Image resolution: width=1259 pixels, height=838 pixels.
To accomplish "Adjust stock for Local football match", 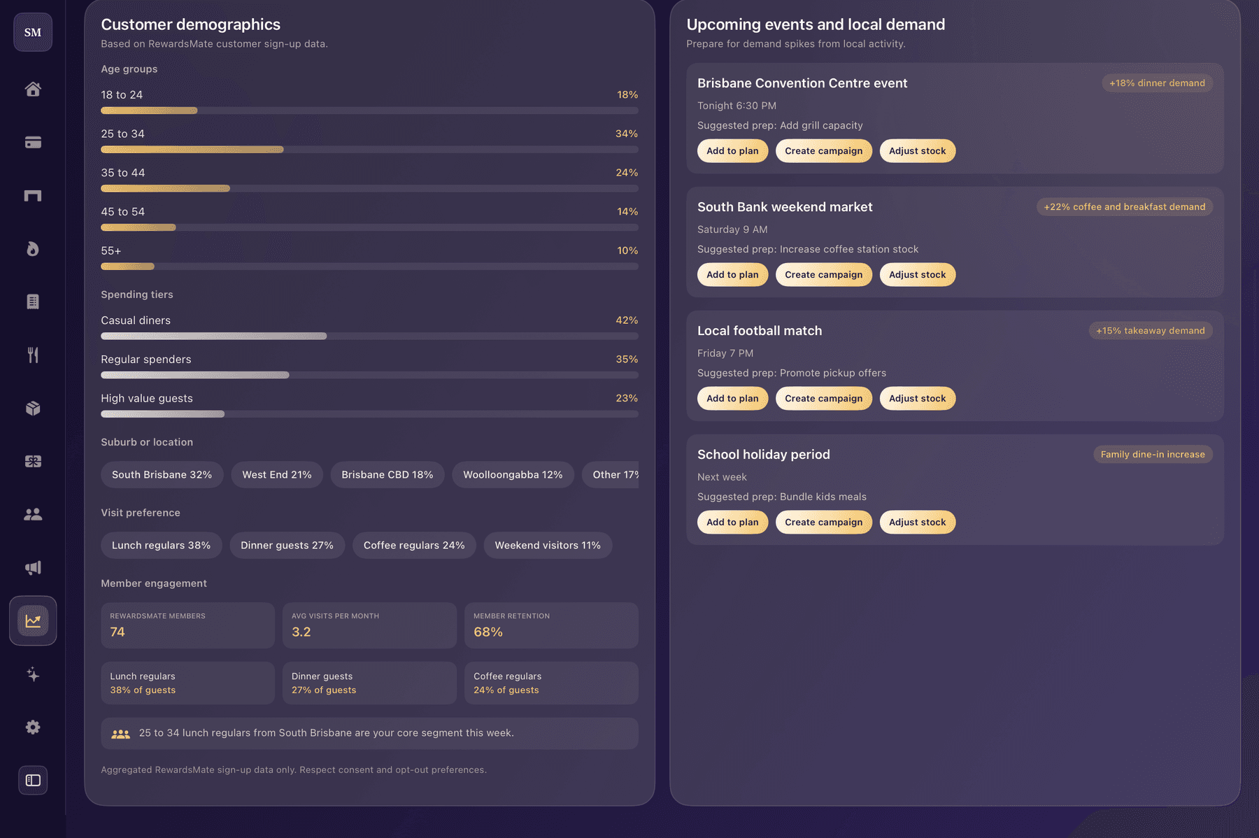I will [917, 399].
